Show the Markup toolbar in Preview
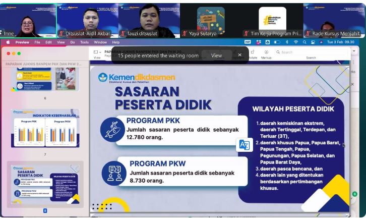The width and height of the screenshot is (366, 220). click(x=266, y=54)
